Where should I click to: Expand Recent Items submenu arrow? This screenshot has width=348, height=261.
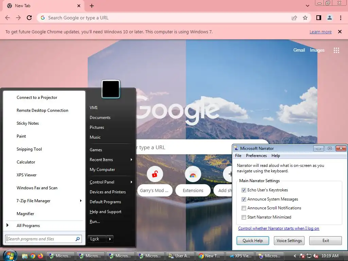[x=132, y=160]
